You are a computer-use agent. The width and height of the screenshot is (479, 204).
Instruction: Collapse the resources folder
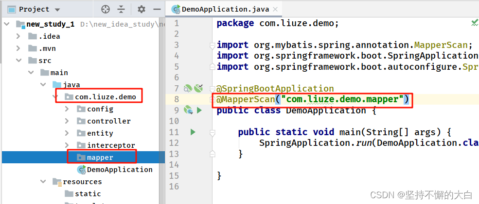tap(43, 182)
